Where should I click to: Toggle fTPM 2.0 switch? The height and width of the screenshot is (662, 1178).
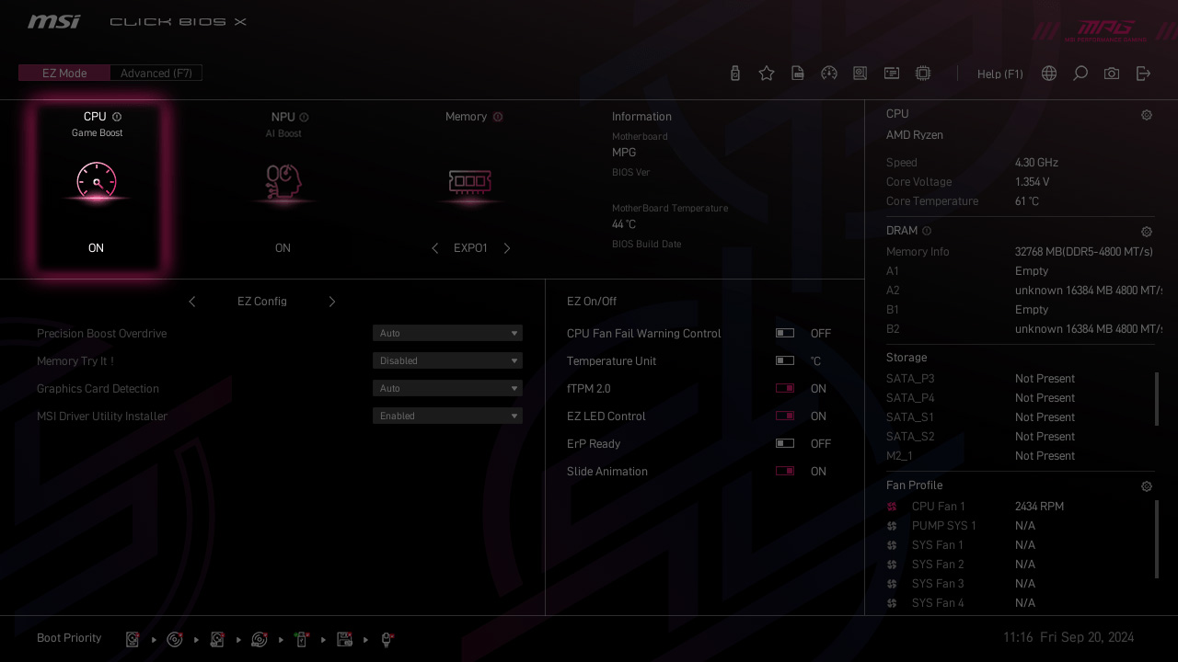point(785,389)
